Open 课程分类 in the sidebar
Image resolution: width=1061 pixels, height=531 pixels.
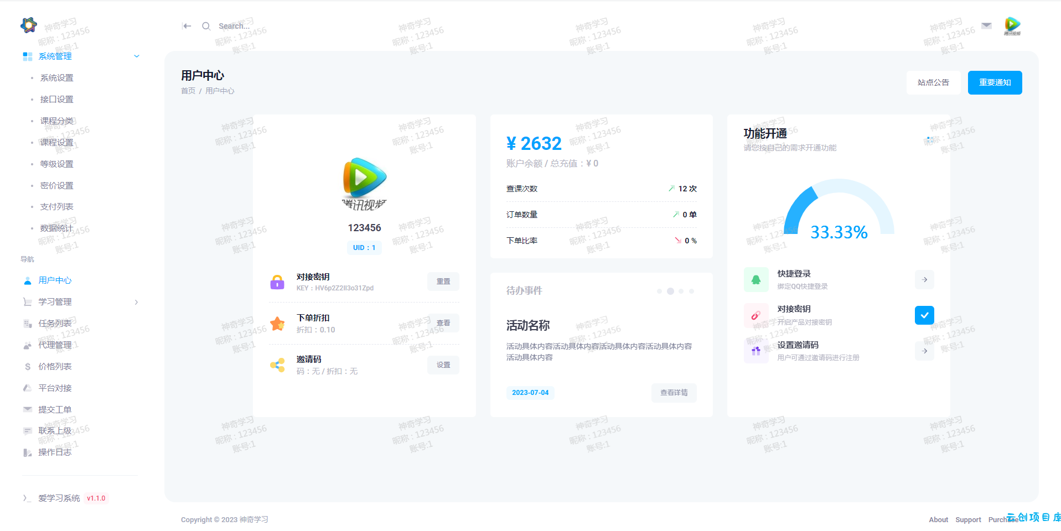[56, 121]
